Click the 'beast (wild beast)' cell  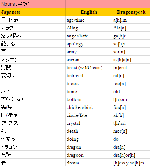[x=89, y=67]
